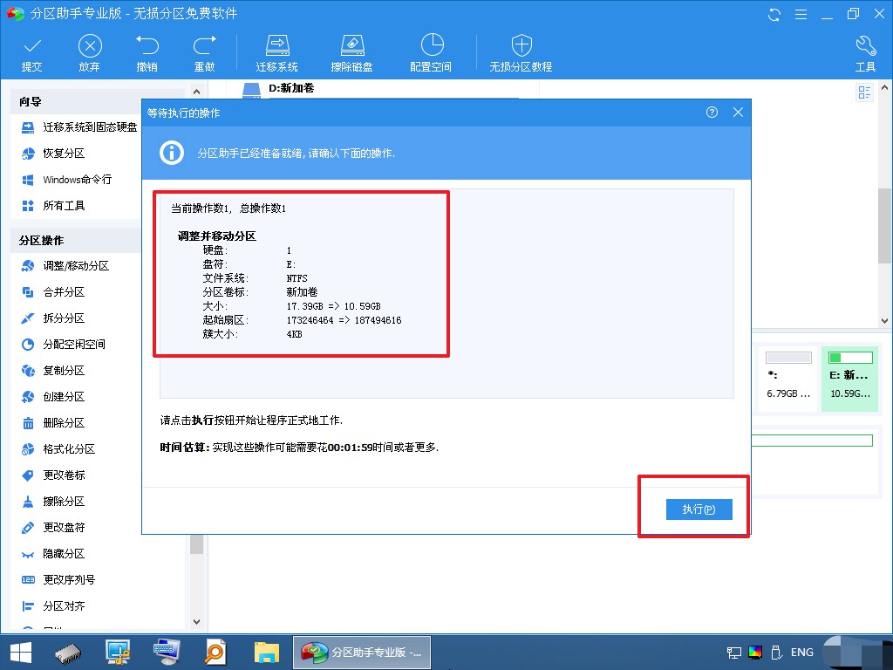Click the 撤销 undo icon
This screenshot has height=670, width=893.
[147, 53]
